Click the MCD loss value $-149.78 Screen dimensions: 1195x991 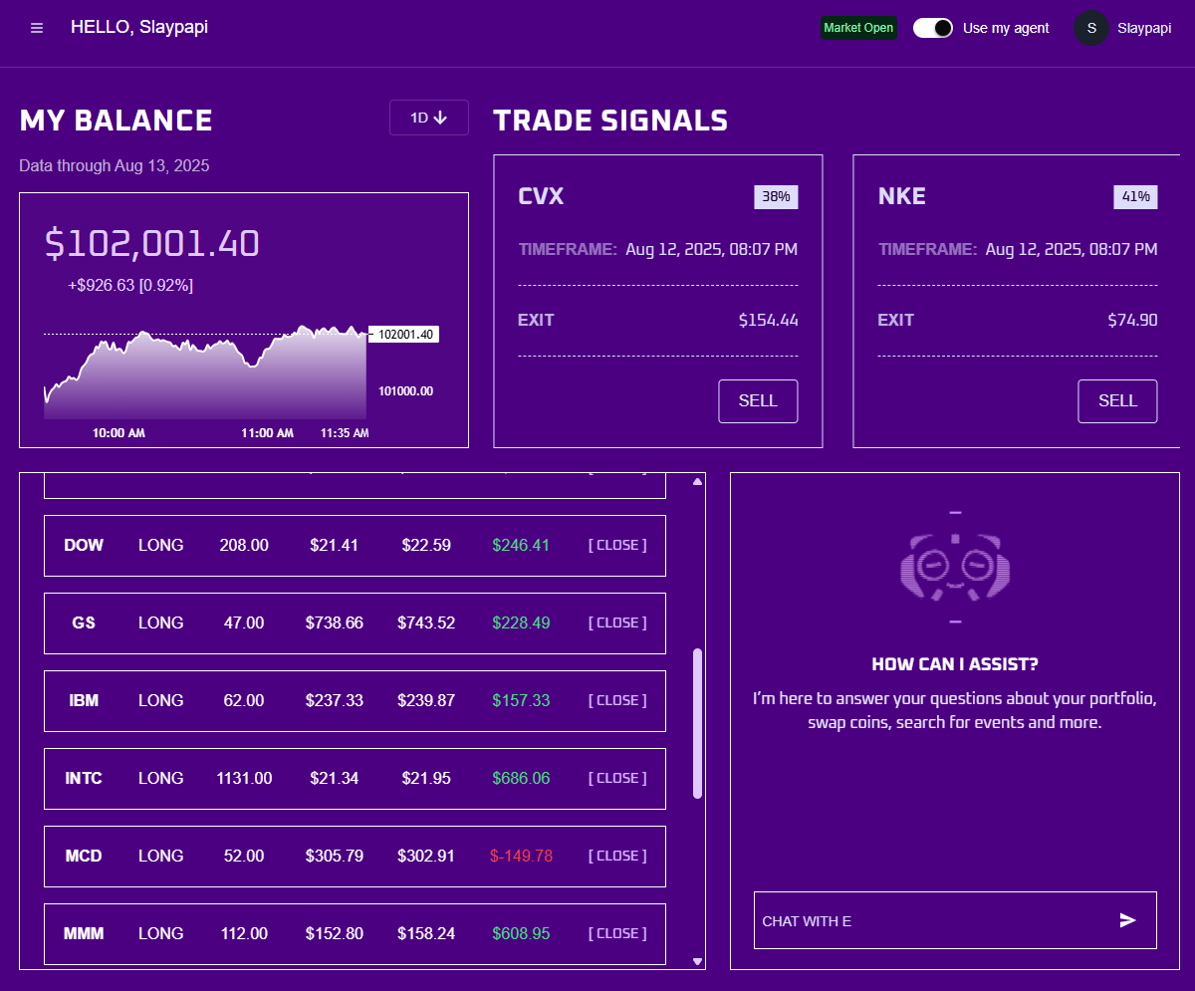pyautogui.click(x=521, y=856)
